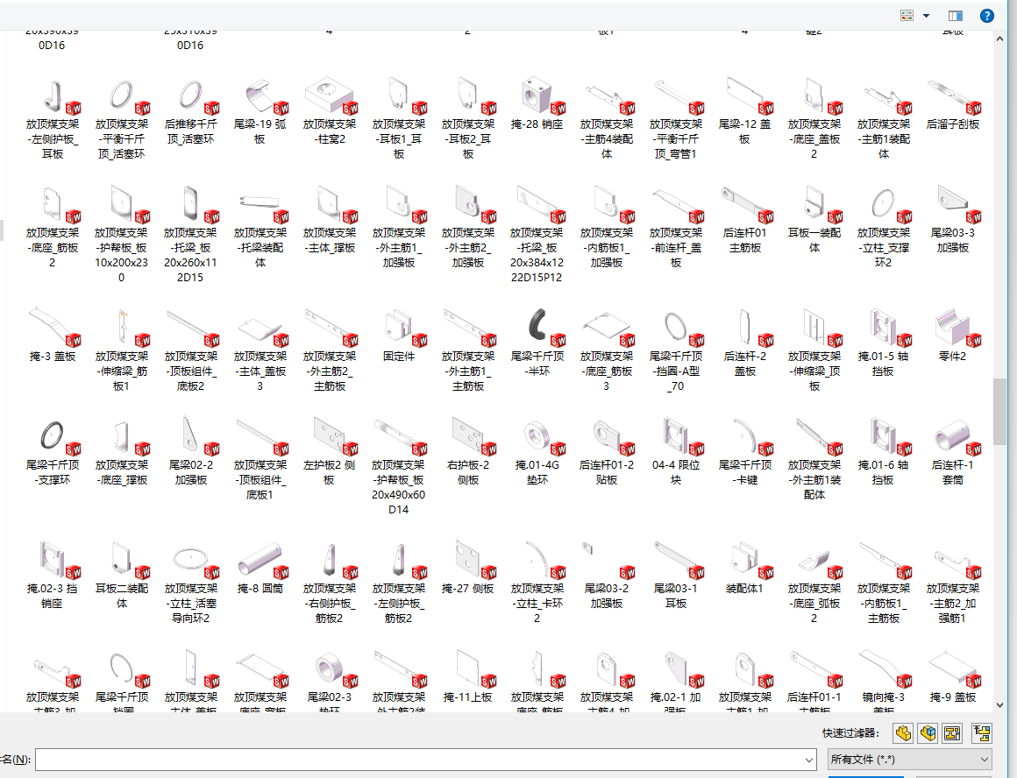
Task: Select file 尾梁千斤顶-半环
Action: point(537,343)
